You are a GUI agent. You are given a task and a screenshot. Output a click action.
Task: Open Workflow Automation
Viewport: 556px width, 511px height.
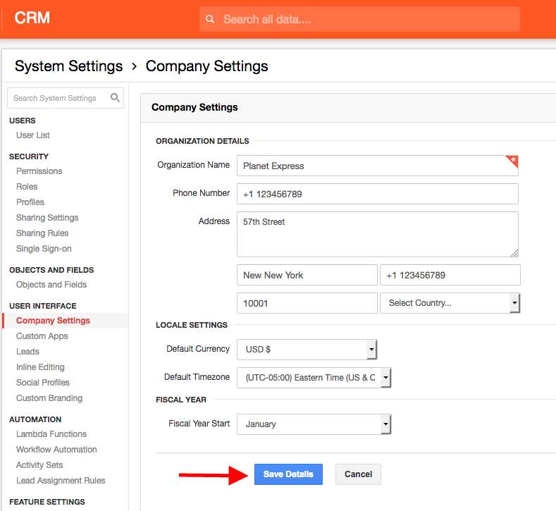[57, 450]
